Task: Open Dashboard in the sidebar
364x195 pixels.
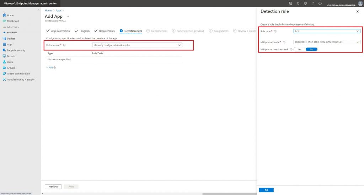Action: [x=10, y=21]
